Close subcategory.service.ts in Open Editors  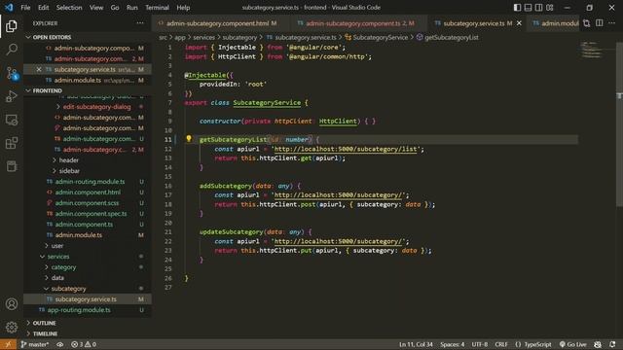tap(39, 69)
